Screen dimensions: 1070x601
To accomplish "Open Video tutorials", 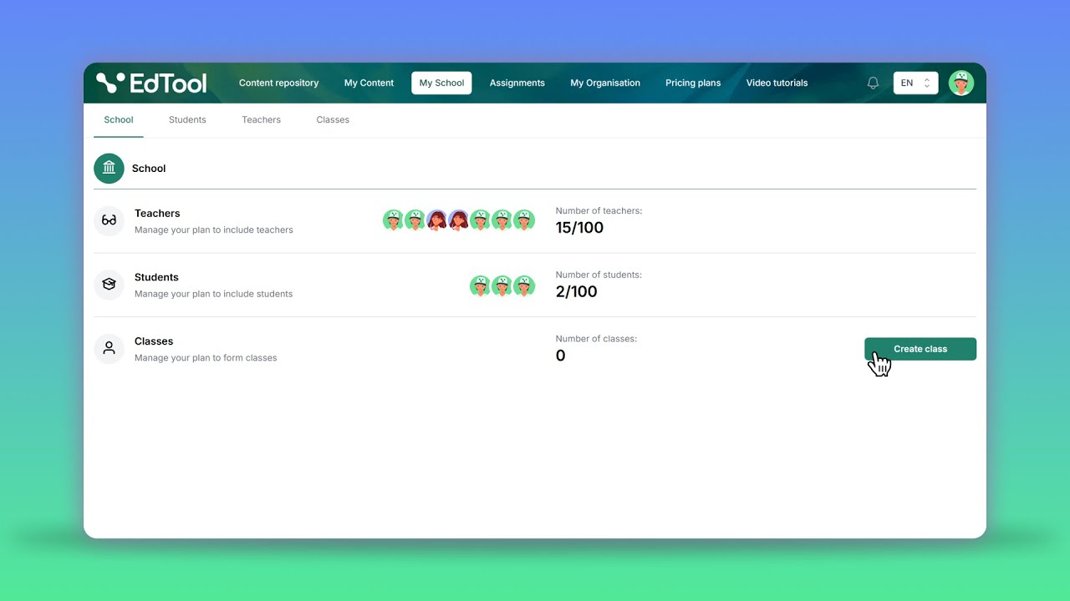I will coord(777,83).
